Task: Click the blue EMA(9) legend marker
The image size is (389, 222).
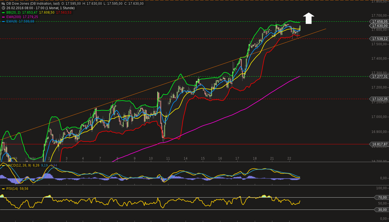Action: [3, 21]
